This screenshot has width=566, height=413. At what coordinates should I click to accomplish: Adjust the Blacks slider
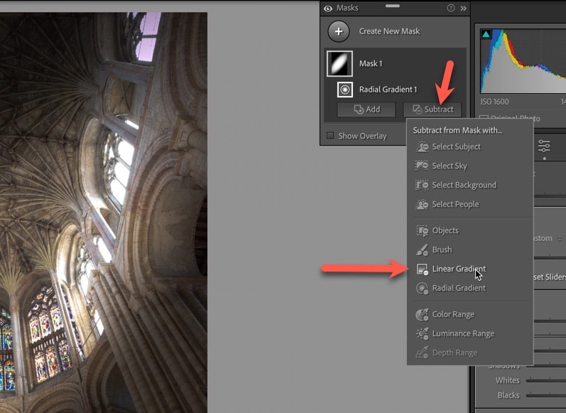(546, 396)
